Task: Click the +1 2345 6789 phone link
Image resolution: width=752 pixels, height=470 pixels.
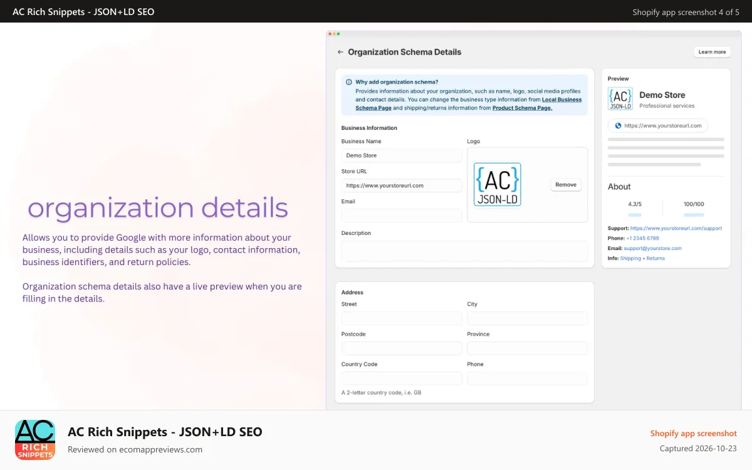Action: [x=642, y=238]
